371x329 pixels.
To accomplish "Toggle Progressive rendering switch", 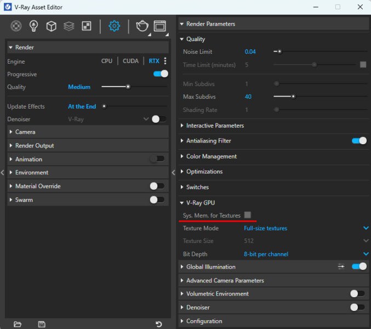I will [x=161, y=74].
